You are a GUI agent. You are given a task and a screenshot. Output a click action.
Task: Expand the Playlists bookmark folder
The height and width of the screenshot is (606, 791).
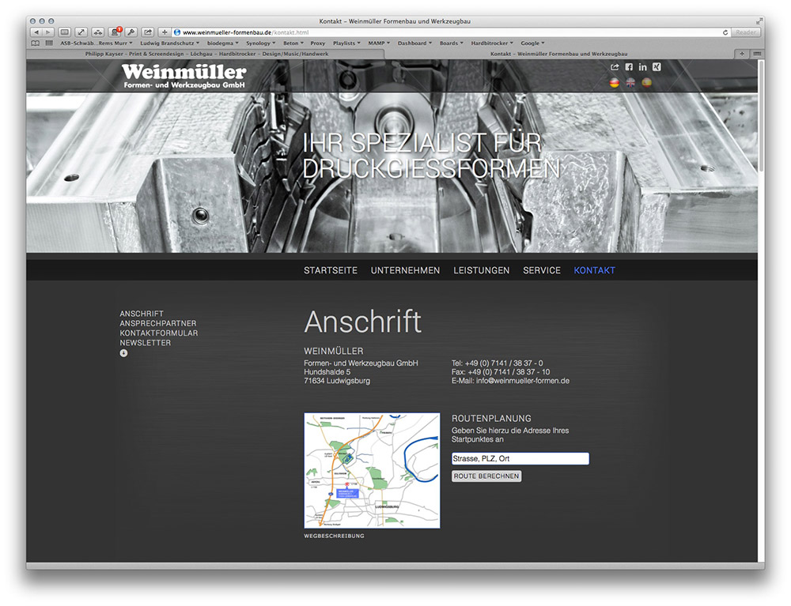click(346, 43)
